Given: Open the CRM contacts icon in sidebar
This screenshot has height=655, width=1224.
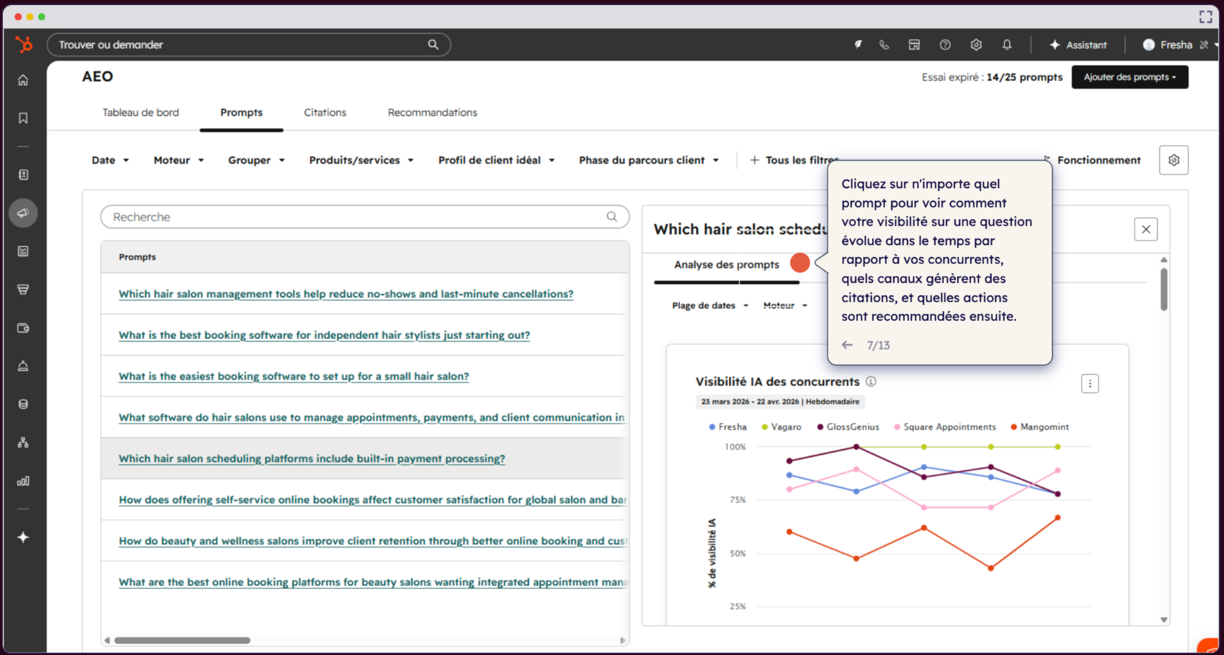Looking at the screenshot, I should coord(23,175).
